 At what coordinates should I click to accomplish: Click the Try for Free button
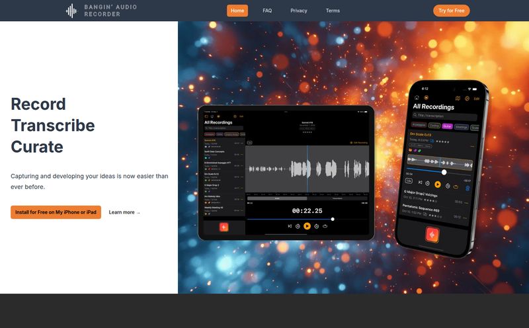pos(452,11)
